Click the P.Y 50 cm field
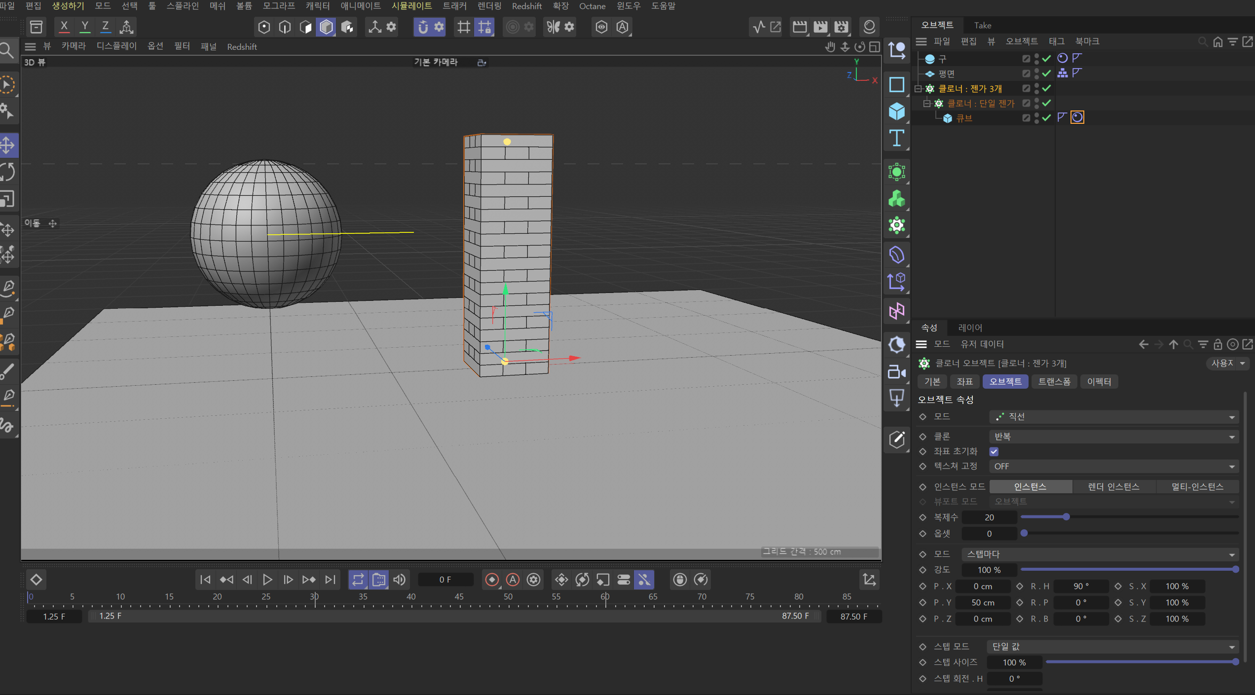Image resolution: width=1255 pixels, height=695 pixels. click(983, 602)
